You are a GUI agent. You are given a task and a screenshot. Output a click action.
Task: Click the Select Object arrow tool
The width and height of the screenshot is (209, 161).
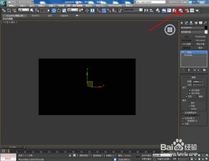click(32, 10)
